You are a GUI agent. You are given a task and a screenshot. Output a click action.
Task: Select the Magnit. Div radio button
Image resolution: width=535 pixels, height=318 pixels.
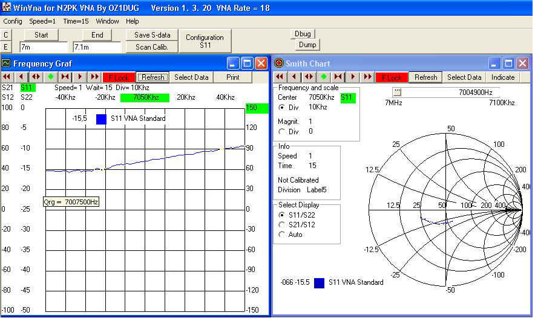tap(282, 132)
